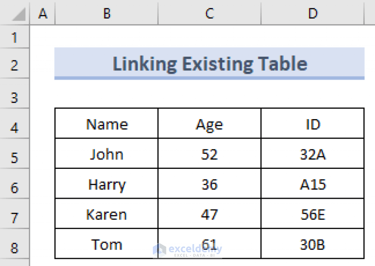Image resolution: width=375 pixels, height=266 pixels.
Task: Click the ID cell '32A'
Action: (313, 153)
